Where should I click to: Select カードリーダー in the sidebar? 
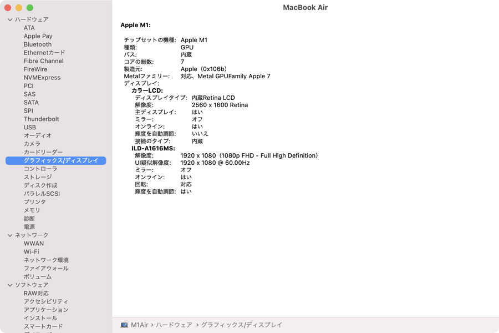point(43,152)
